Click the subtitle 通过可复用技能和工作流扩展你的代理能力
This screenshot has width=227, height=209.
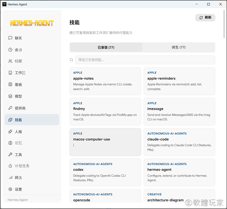[101, 33]
